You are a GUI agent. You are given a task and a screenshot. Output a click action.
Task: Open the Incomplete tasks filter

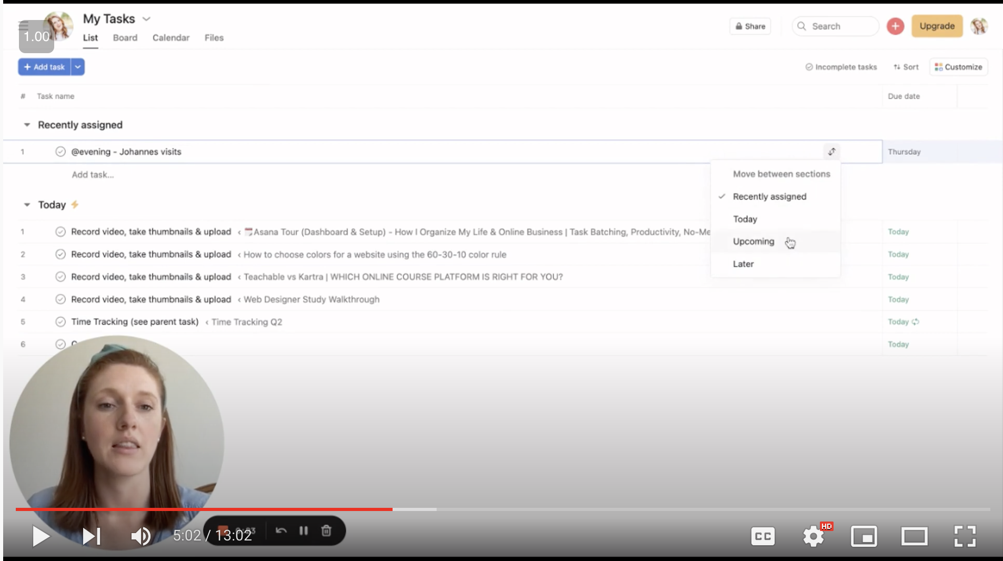[841, 67]
